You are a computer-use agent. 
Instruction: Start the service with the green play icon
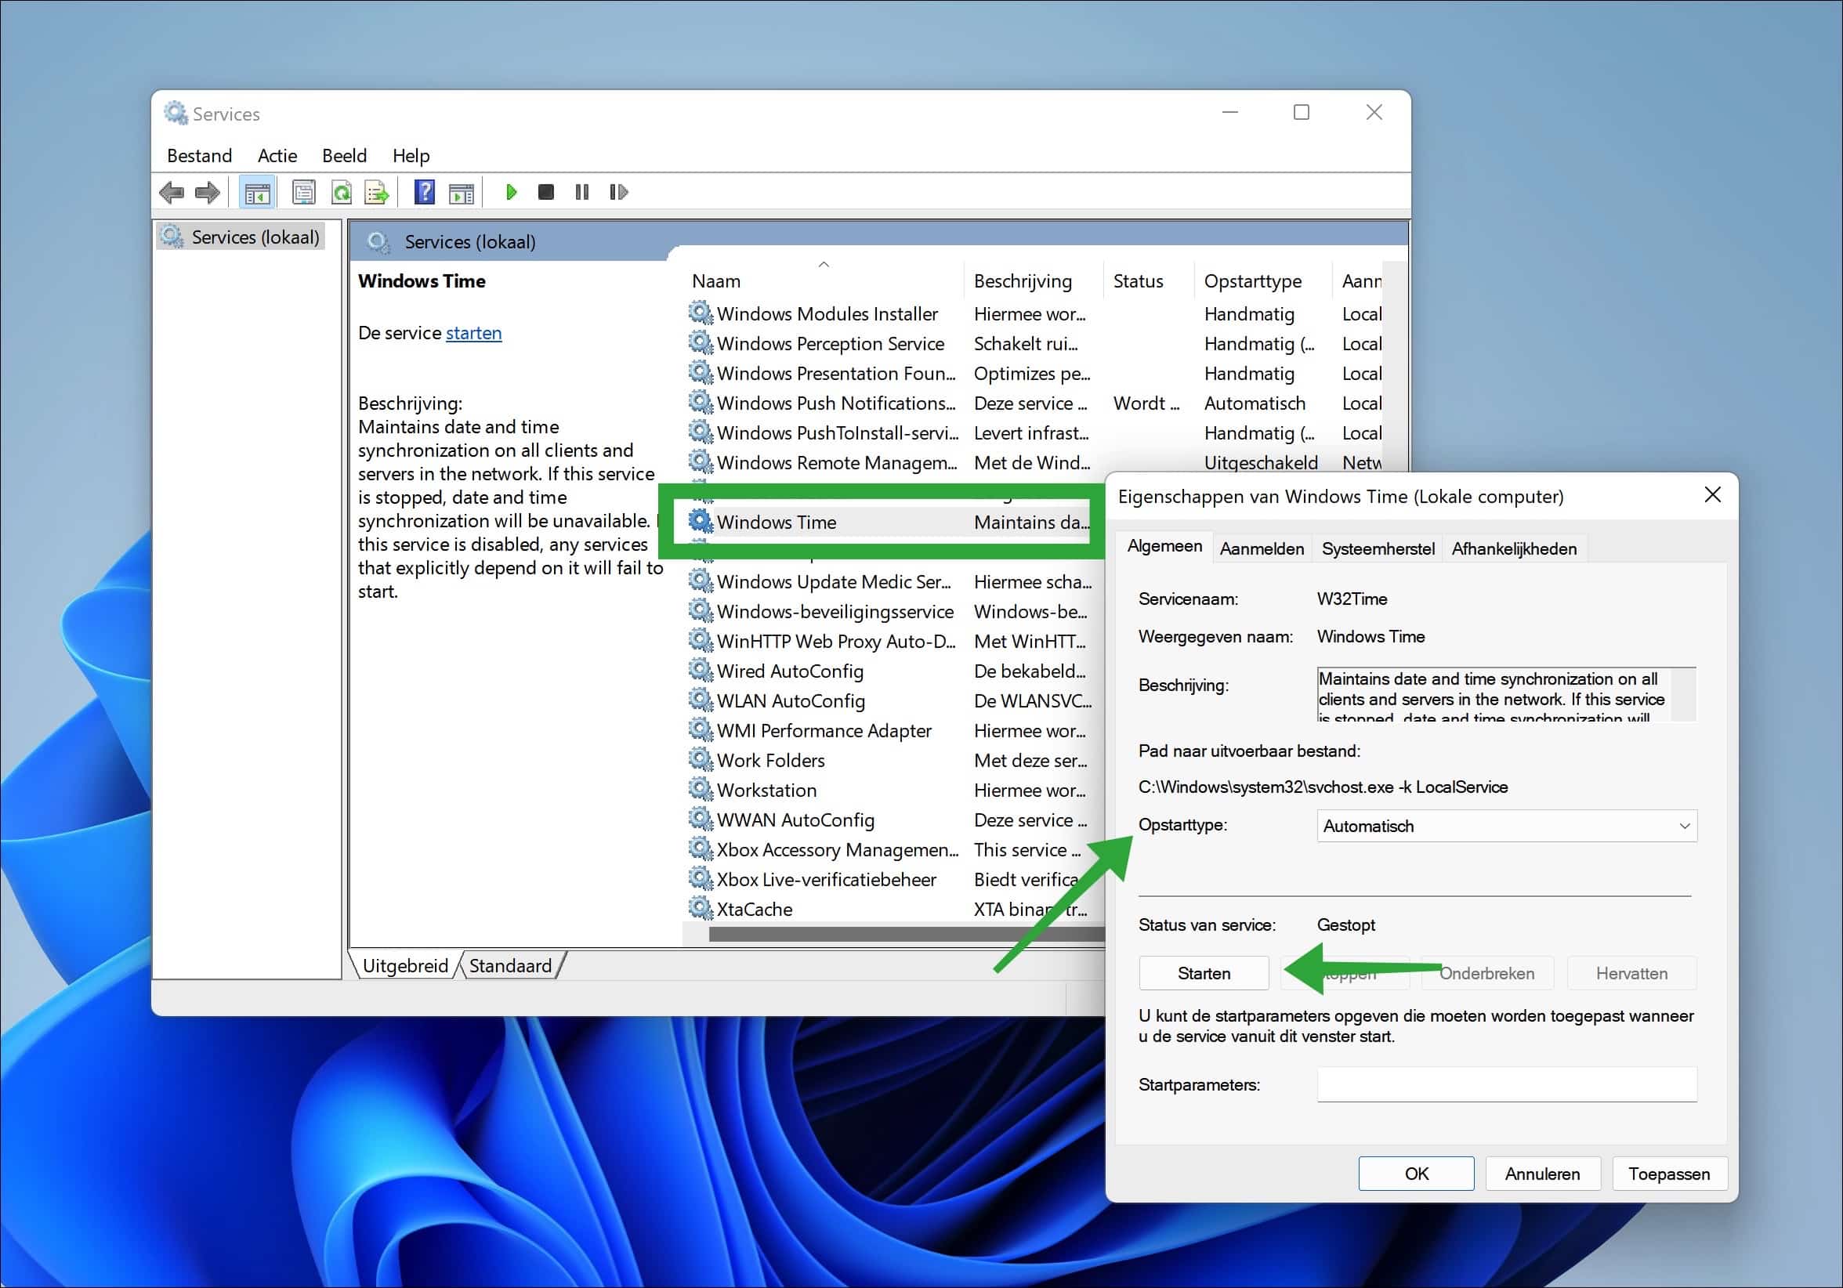point(512,192)
